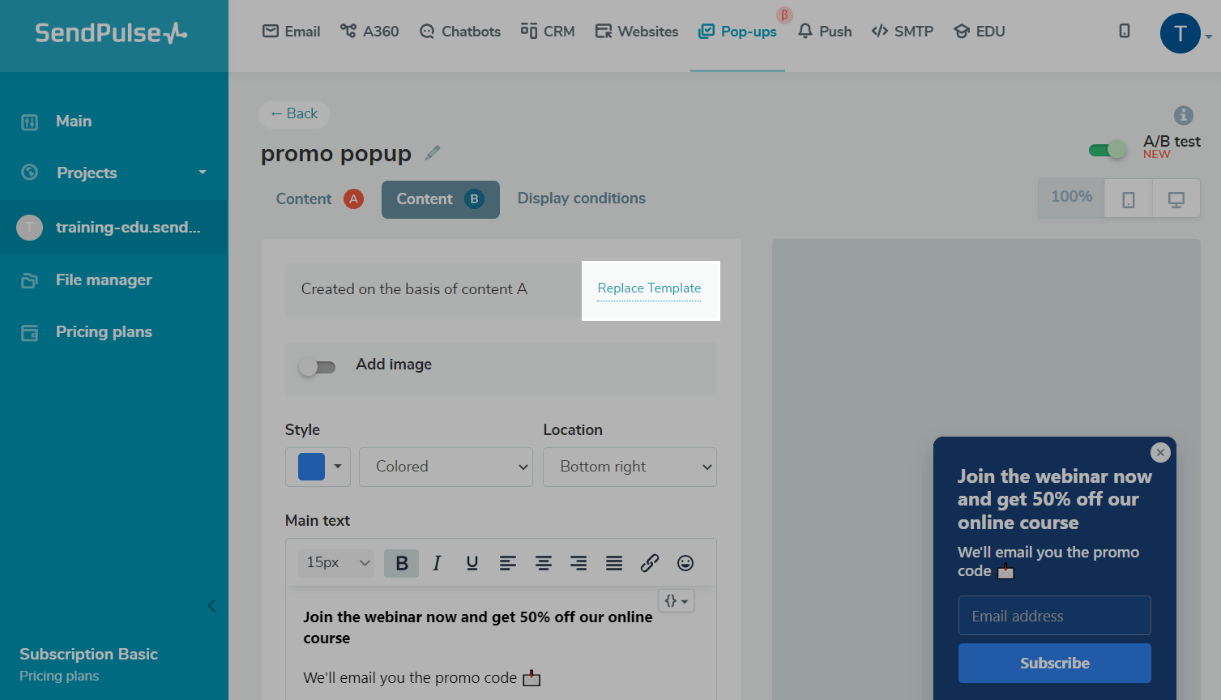Open the Display conditions tab
The width and height of the screenshot is (1221, 700).
click(581, 198)
